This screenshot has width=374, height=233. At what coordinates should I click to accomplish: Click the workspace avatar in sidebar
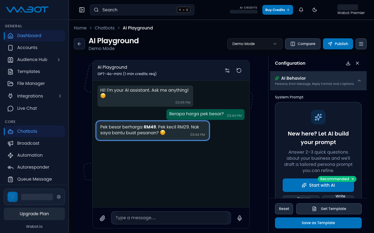13,197
